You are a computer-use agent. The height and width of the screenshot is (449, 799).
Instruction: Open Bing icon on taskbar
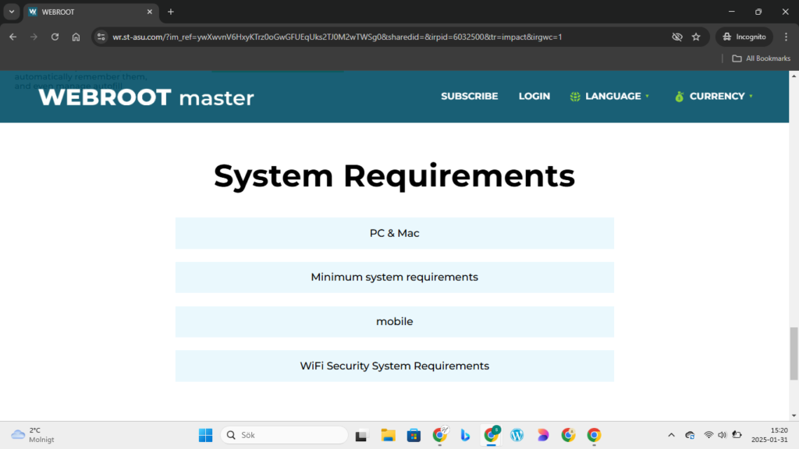coord(465,435)
